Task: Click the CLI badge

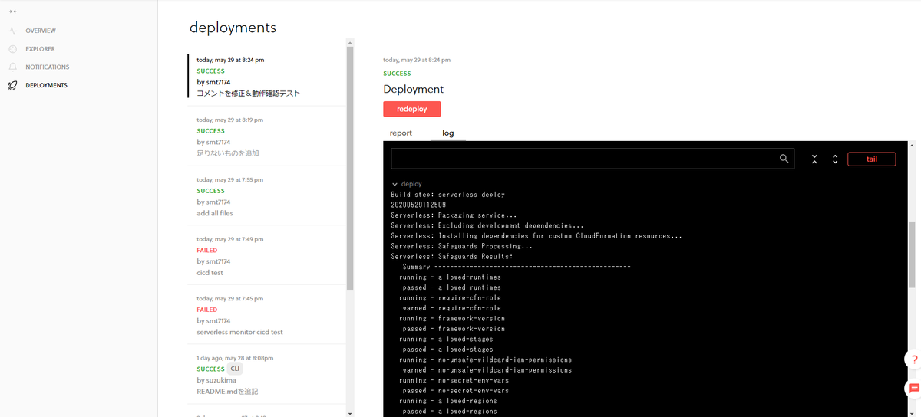Action: (235, 369)
